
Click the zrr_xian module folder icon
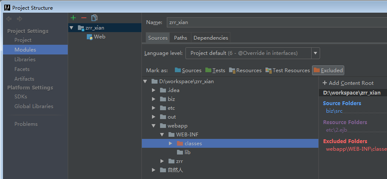point(81,28)
